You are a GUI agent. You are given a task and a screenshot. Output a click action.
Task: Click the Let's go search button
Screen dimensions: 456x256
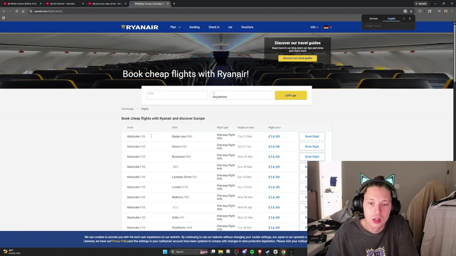(291, 95)
